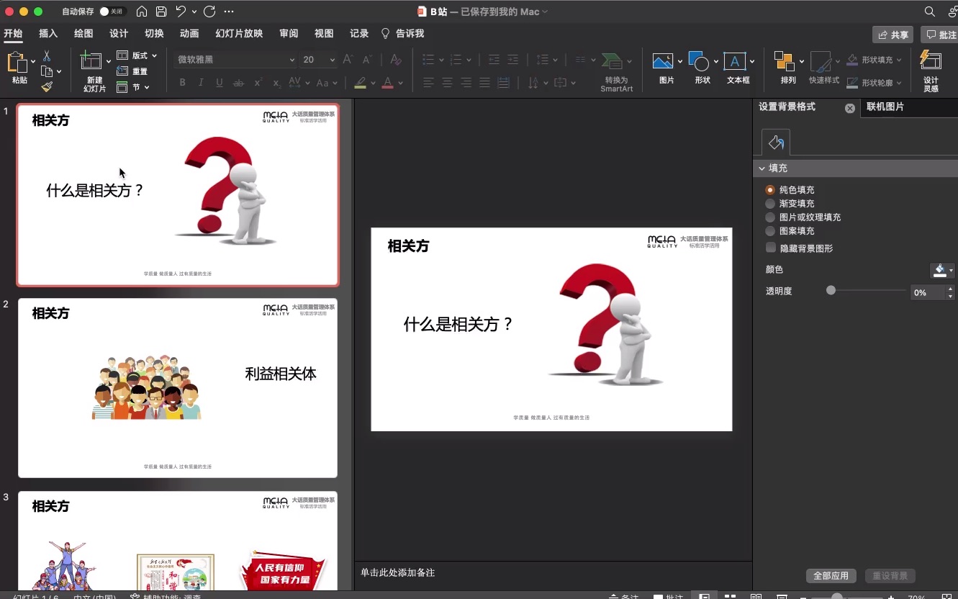Click the Increase Indent icon
Screen dimensions: 958x599
point(512,60)
